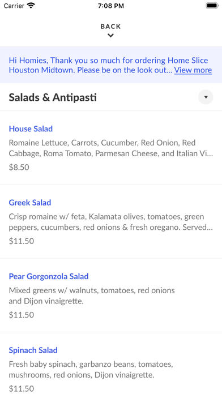Select the Salads & Antipasti heading
The image size is (222, 394).
(x=53, y=97)
